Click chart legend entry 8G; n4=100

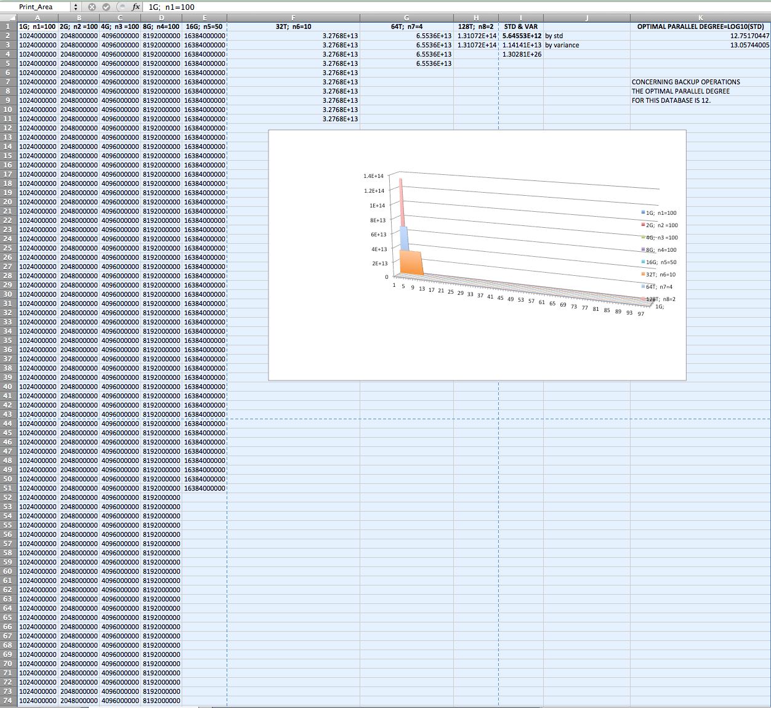[659, 250]
